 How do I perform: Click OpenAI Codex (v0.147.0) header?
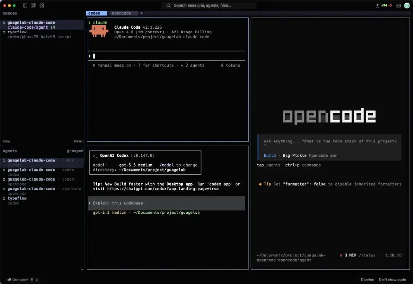(124, 155)
